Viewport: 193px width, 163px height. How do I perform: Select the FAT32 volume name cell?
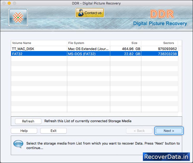tap(39, 54)
